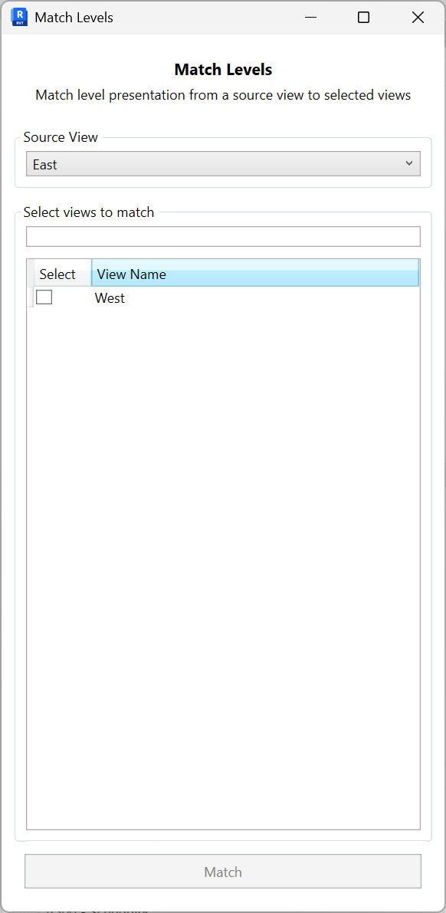Click the "Match Levels" heading text
The width and height of the screenshot is (446, 913).
click(223, 69)
